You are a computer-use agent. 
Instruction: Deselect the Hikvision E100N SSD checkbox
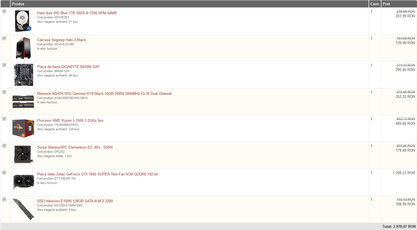pyautogui.click(x=4, y=200)
